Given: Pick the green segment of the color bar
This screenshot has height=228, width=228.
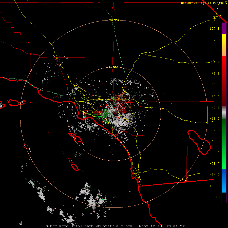Looking at the screenshot, I should coord(224,144).
